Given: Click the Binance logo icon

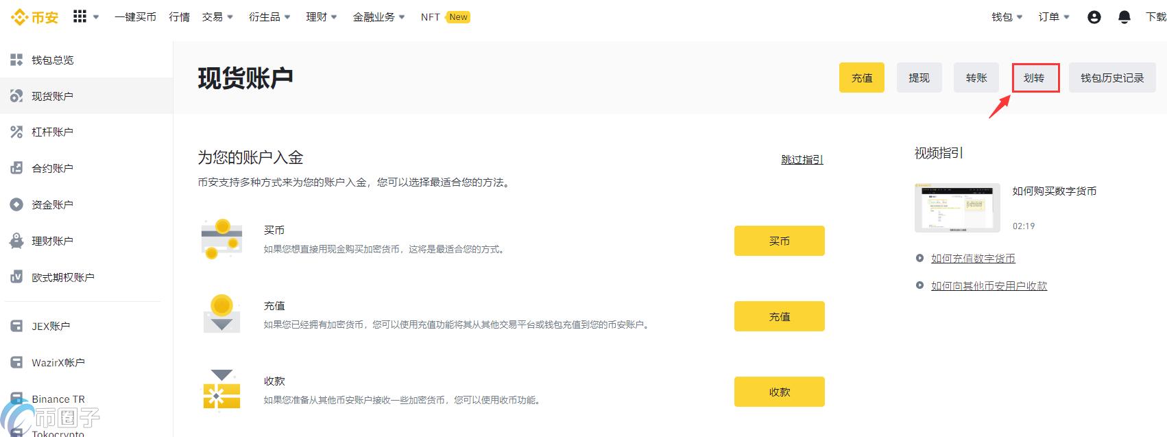Looking at the screenshot, I should pos(19,17).
